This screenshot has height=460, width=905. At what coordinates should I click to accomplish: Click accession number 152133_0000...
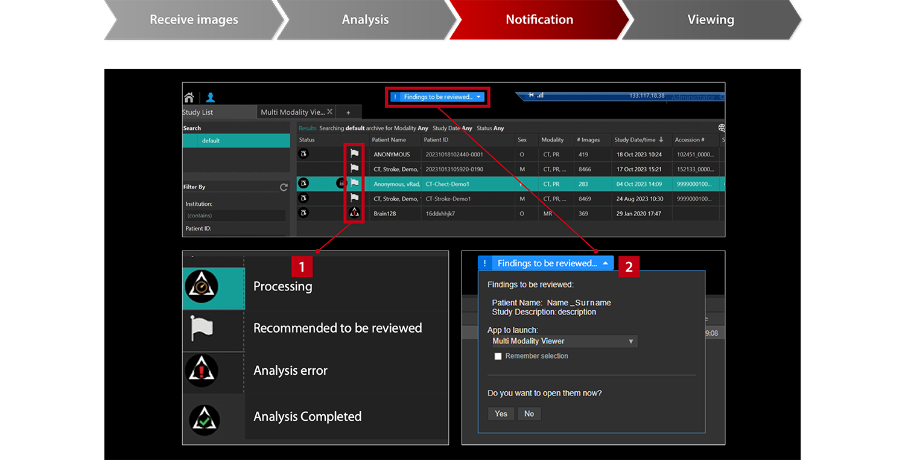click(694, 169)
